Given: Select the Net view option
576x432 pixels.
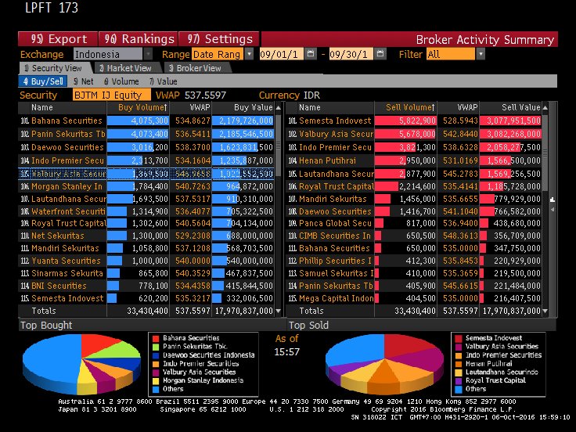Looking at the screenshot, I should point(85,81).
